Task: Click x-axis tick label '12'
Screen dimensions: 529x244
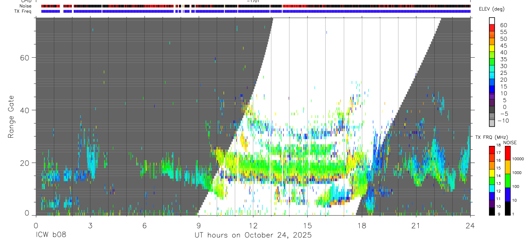Action: (253, 225)
